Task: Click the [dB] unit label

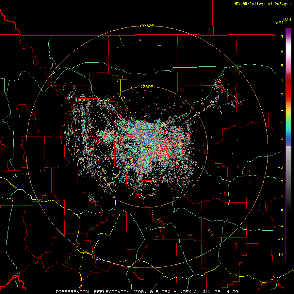Action: [279, 23]
